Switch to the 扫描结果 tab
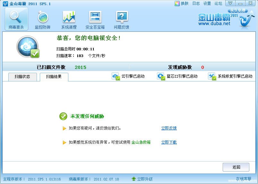The width and height of the screenshot is (258, 184). click(54, 77)
